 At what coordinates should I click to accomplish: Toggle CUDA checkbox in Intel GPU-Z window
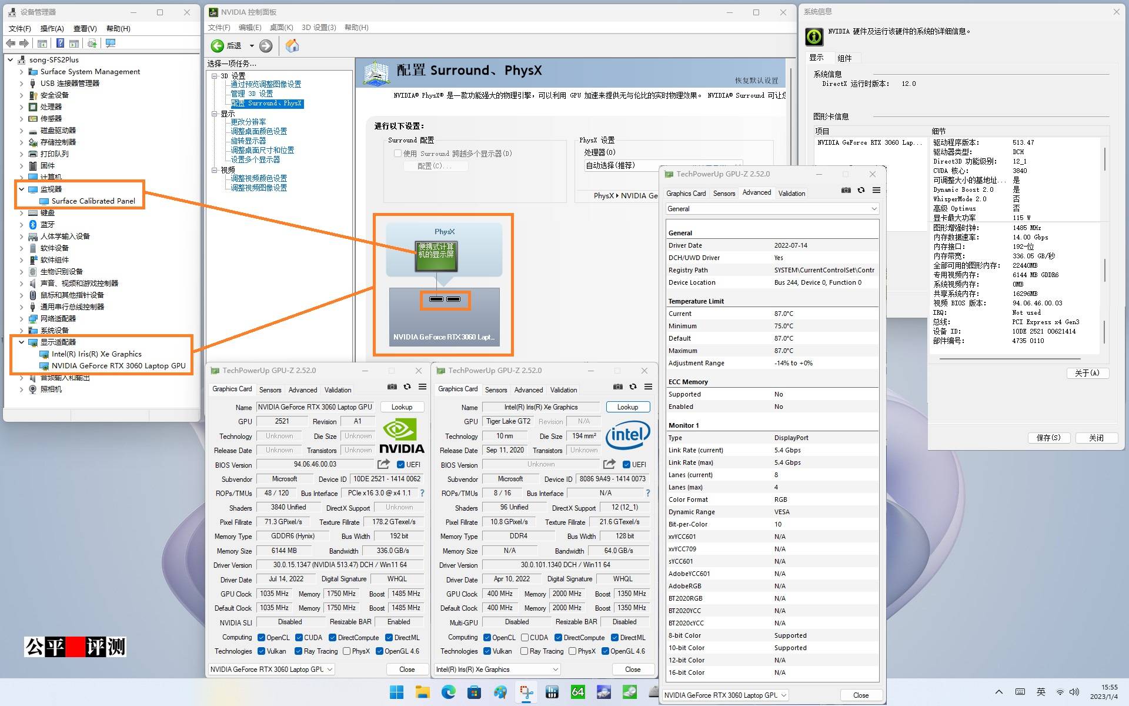pyautogui.click(x=525, y=638)
